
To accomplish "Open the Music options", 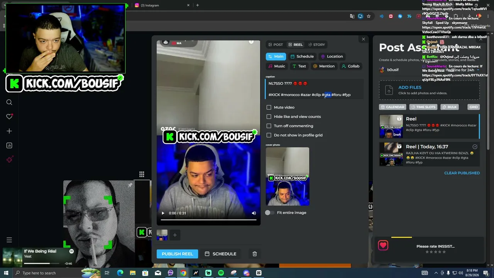I will tap(276, 66).
